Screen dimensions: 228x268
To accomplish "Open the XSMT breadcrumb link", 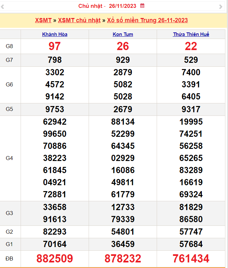I will [43, 20].
